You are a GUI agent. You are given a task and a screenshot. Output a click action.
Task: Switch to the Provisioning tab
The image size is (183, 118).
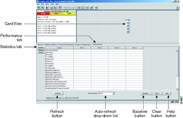69,45
